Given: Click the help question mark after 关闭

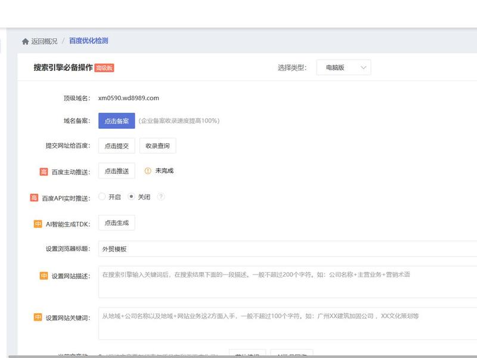Looking at the screenshot, I should 161,197.
